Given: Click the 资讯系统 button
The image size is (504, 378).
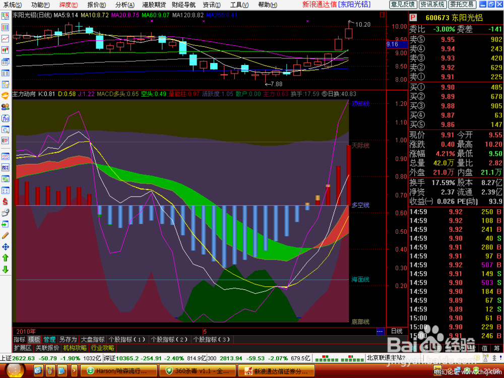Looking at the screenshot, I should click(x=432, y=4).
